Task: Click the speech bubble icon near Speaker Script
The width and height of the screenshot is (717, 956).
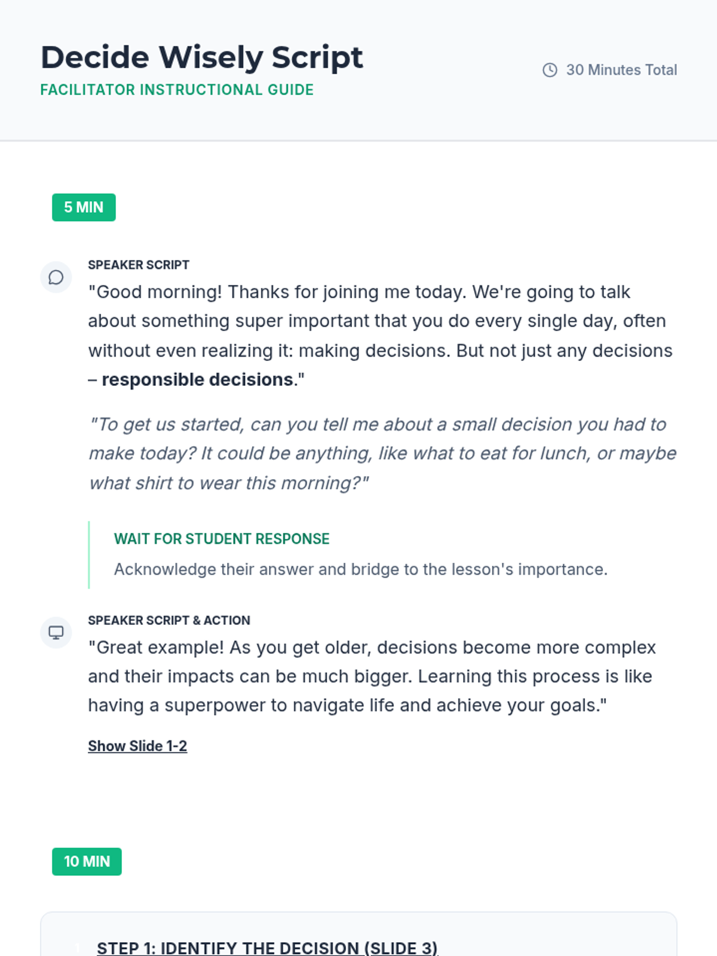Action: point(56,277)
